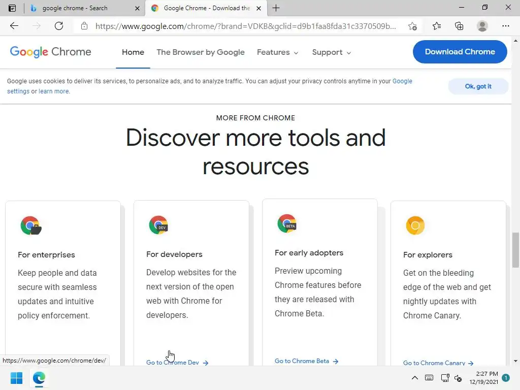Click the network display tray icon
This screenshot has height=390, width=520.
tap(445, 378)
